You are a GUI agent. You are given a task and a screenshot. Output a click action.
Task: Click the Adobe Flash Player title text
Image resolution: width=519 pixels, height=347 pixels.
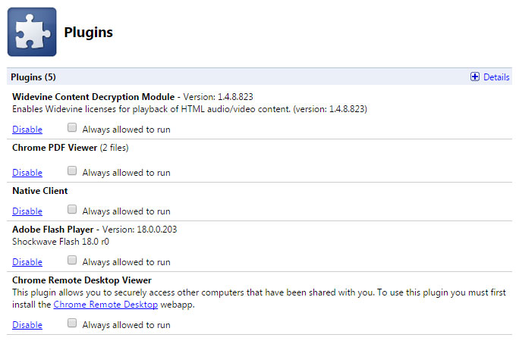[x=53, y=230]
